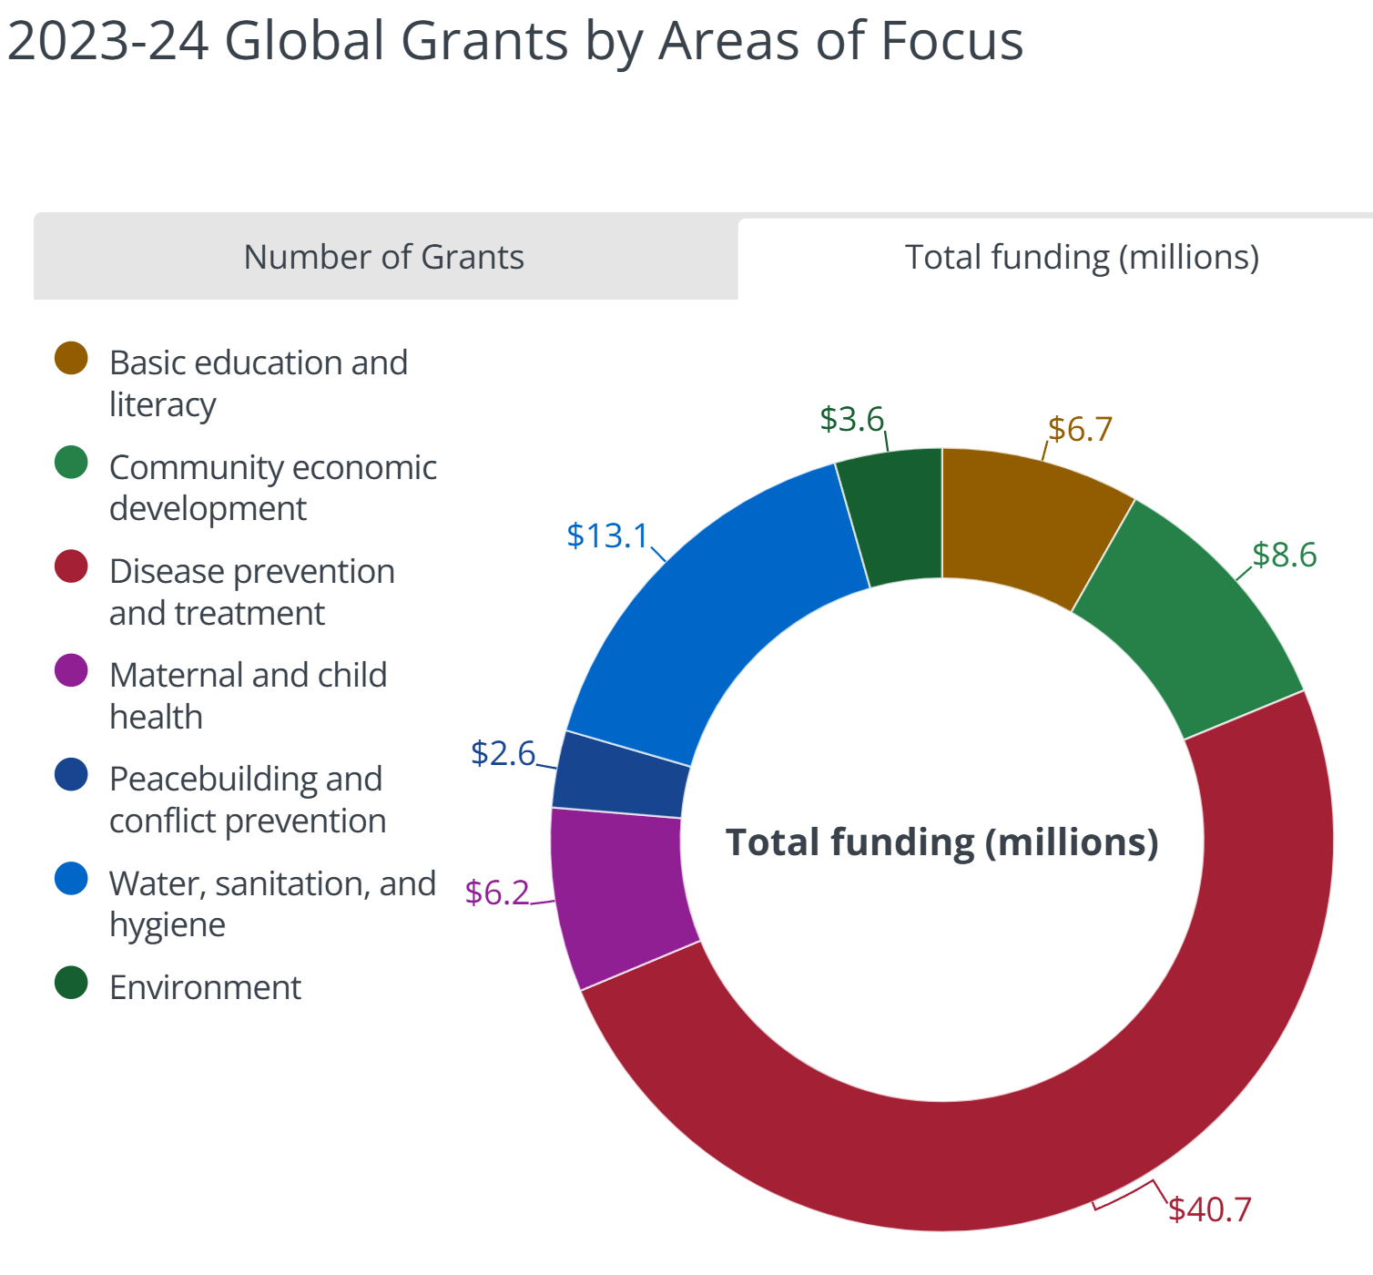Click the Maternal and child health legend dot
The height and width of the screenshot is (1275, 1373).
click(x=71, y=671)
